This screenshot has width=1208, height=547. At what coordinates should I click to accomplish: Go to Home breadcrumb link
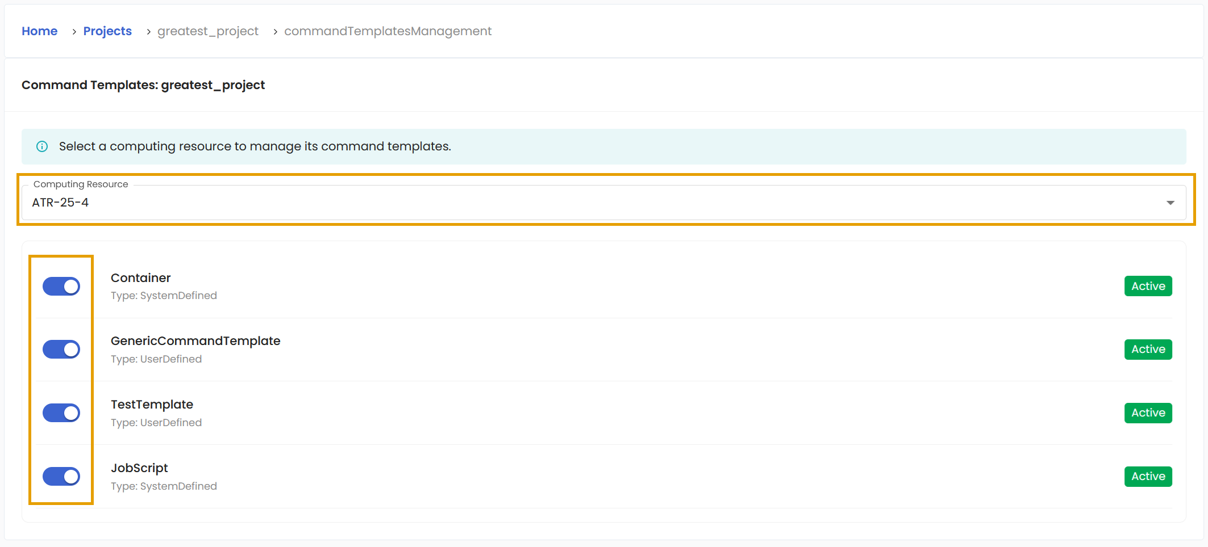40,31
